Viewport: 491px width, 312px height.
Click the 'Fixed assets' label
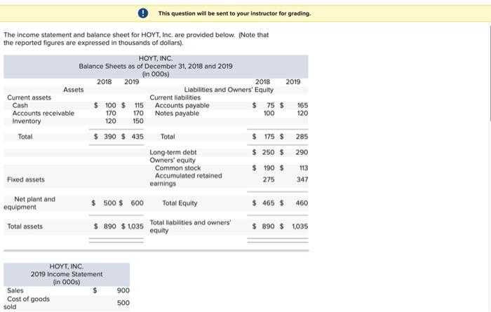point(26,179)
